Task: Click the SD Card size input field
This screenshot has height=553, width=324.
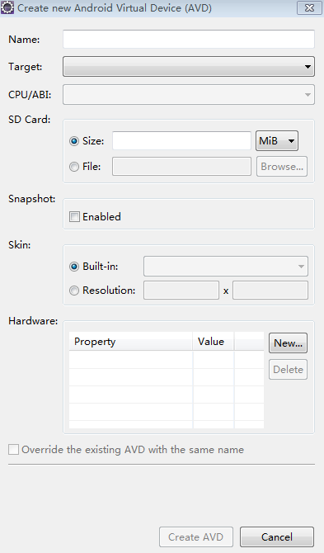Action: 181,140
